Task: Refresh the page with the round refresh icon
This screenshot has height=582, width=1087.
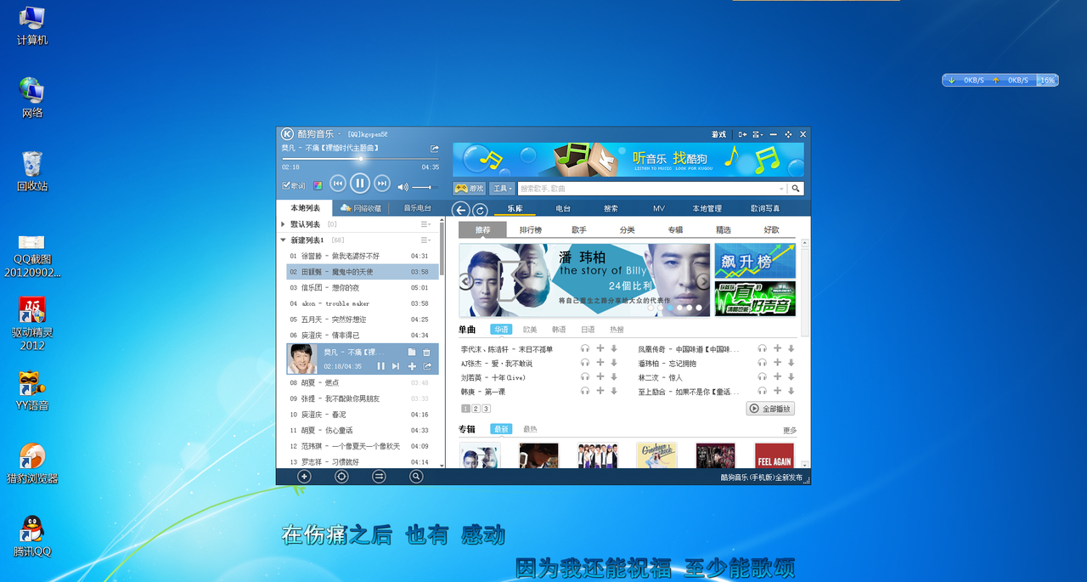Action: coord(480,210)
